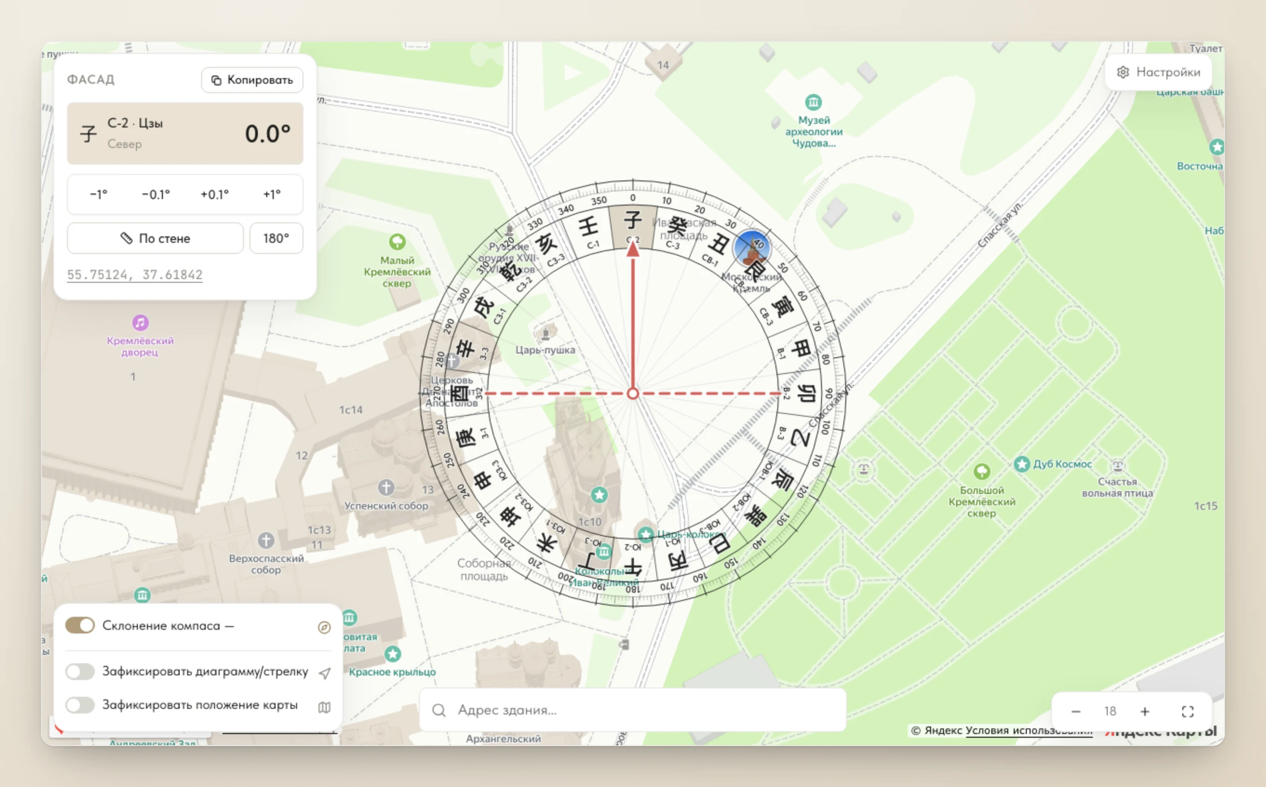1266x787 pixels.
Task: Select the Малый Кремлёвский сквер park marker
Action: pos(397,241)
